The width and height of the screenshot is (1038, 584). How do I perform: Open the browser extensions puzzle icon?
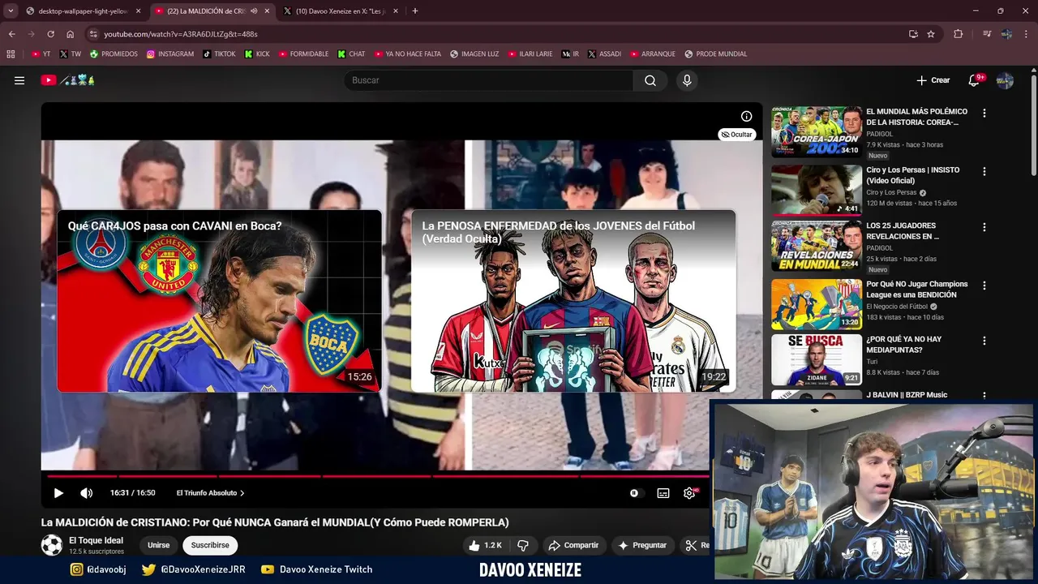tap(959, 34)
